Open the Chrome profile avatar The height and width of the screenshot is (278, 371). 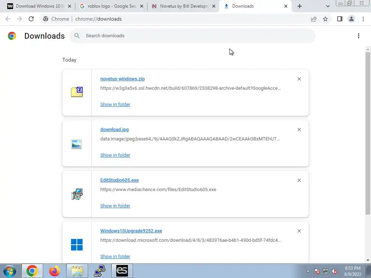[x=351, y=19]
